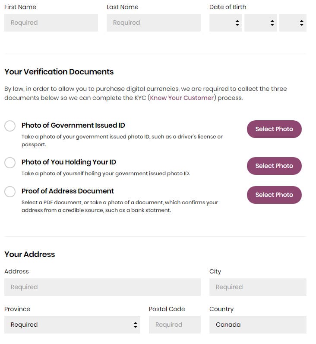The image size is (316, 344).
Task: Check the Photo of You Holding ID circle
Action: (10, 163)
